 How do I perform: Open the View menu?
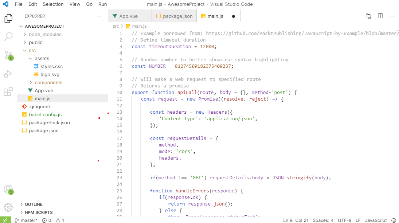(75, 4)
